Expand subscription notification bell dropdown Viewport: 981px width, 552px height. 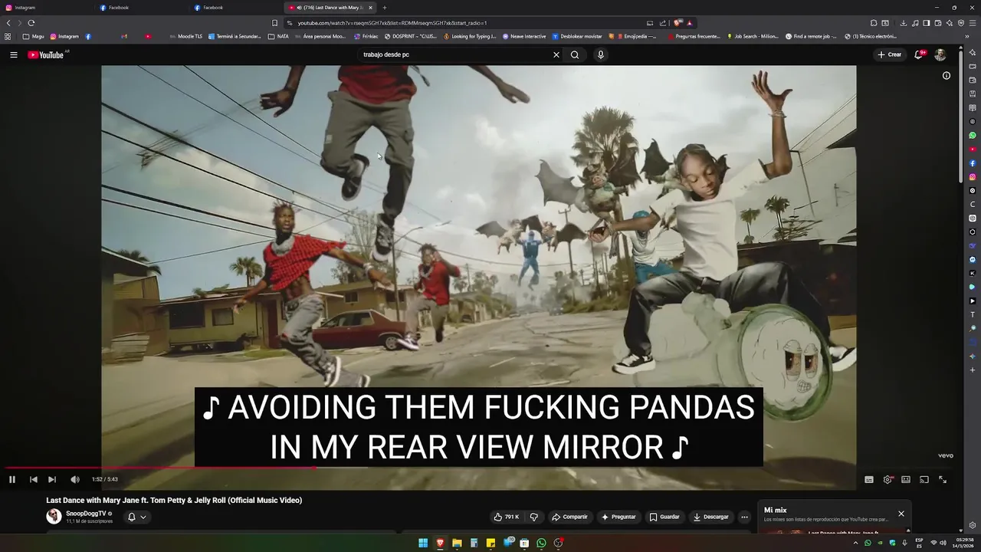(x=136, y=517)
